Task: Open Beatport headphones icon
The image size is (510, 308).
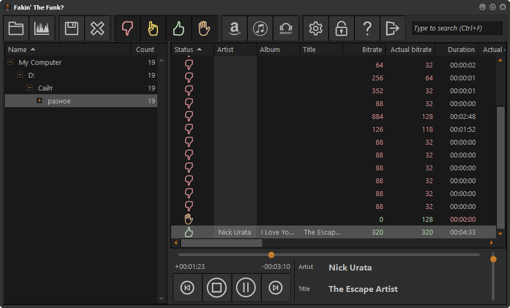Action: click(286, 28)
